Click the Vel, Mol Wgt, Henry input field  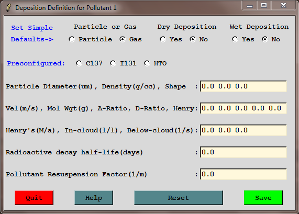pos(243,108)
